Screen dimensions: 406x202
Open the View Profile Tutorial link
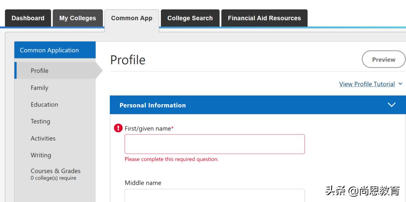(x=367, y=84)
